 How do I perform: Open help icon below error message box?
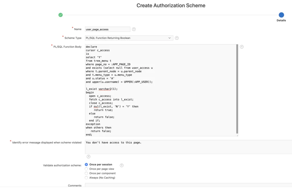pyautogui.click(x=88, y=156)
